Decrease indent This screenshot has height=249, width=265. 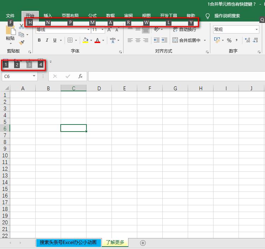(x=157, y=40)
